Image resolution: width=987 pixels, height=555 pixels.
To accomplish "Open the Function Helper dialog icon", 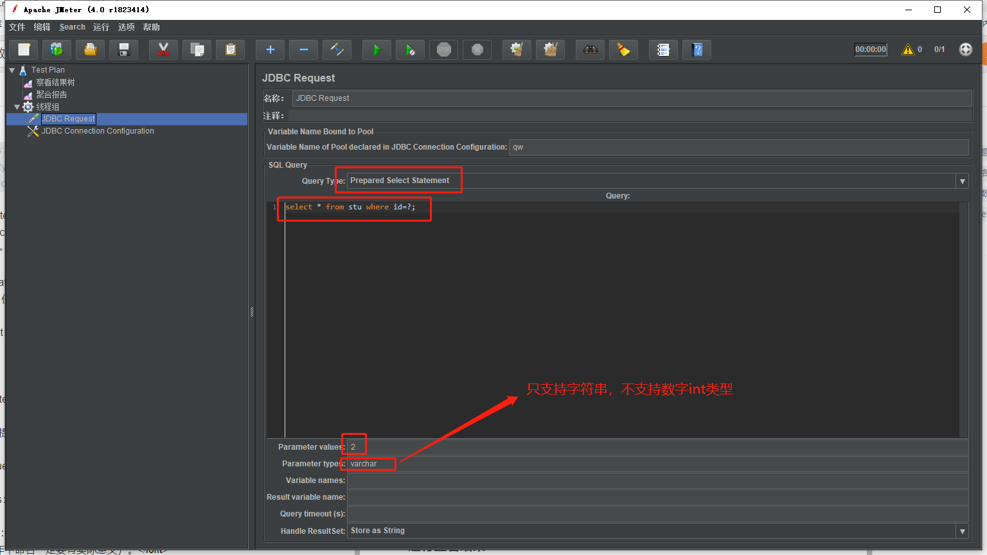I will [664, 49].
